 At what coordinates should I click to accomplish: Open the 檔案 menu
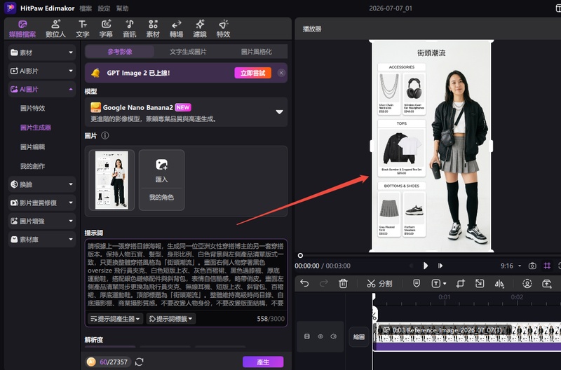click(x=86, y=8)
